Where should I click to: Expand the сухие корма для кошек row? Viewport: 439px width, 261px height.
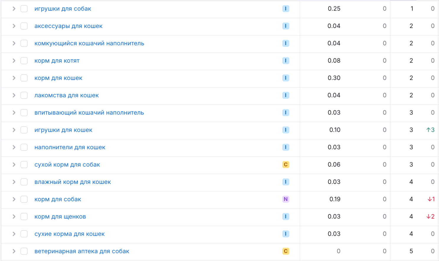14,234
